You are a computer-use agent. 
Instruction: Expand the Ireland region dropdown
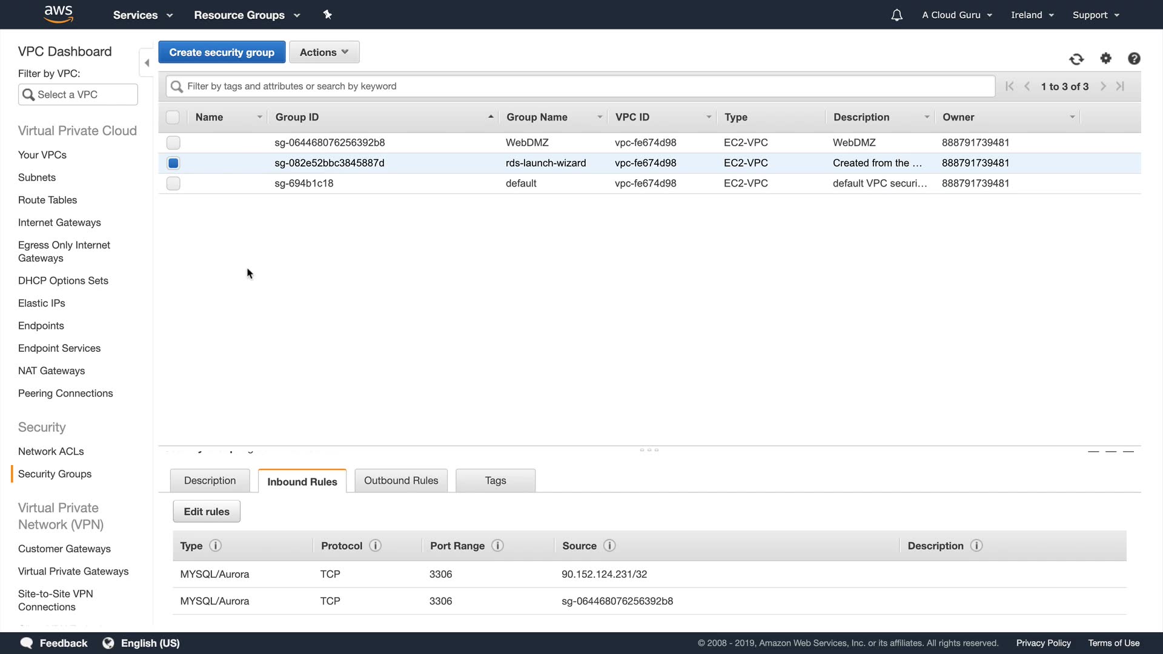pos(1032,15)
